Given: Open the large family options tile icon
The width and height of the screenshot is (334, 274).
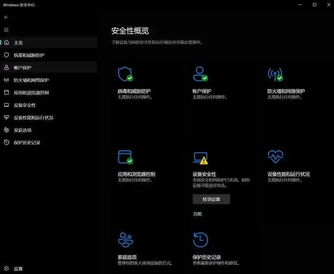Looking at the screenshot, I should [x=126, y=240].
